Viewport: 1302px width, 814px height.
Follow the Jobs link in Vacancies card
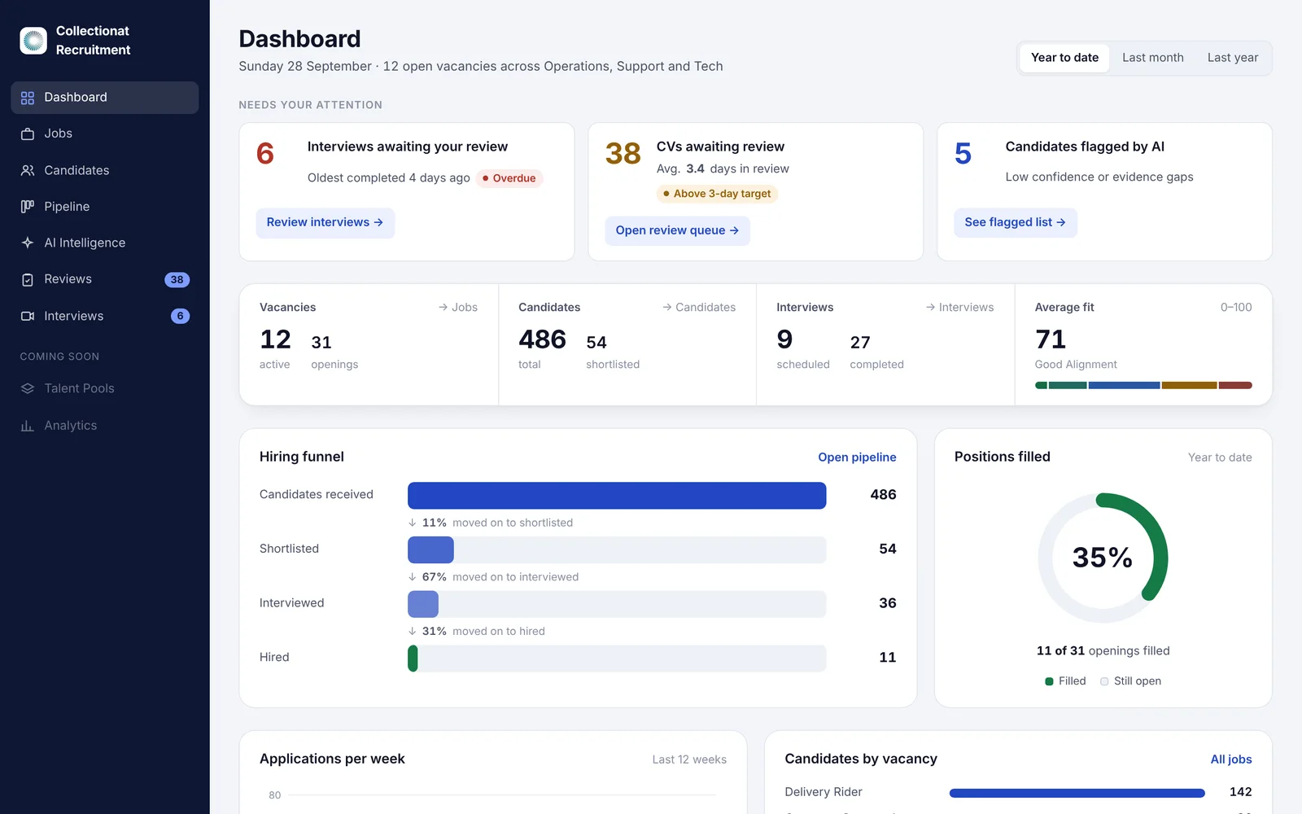(x=458, y=308)
